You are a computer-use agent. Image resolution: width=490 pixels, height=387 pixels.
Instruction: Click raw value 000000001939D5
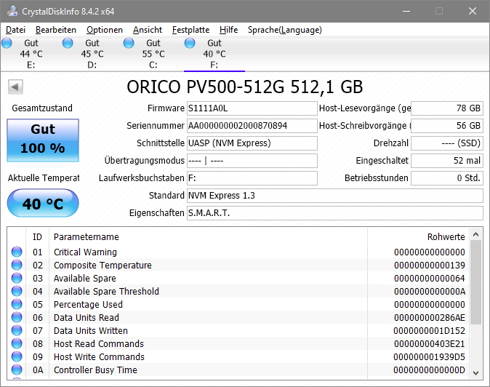pos(430,357)
